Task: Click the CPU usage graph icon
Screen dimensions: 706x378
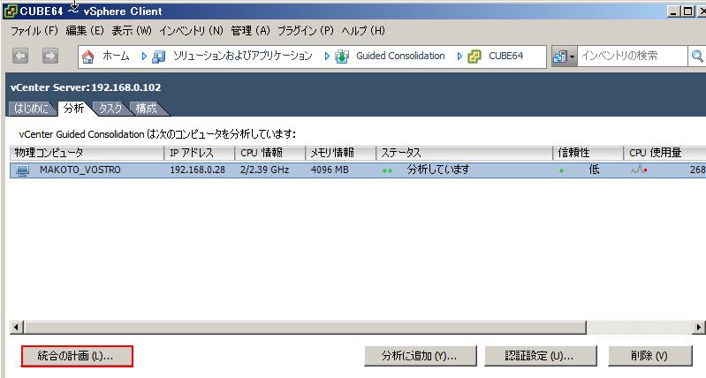Action: (x=639, y=170)
